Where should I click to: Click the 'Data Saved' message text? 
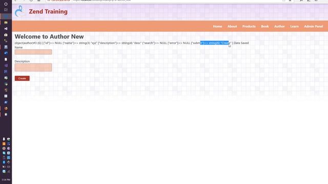coord(241,43)
